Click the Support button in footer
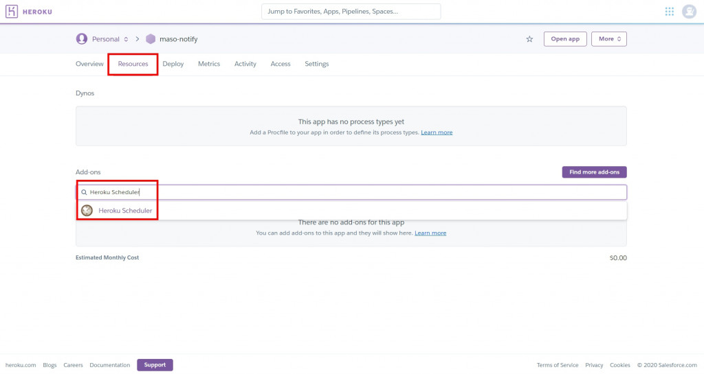Viewport: 704px width, 374px height. 155,365
